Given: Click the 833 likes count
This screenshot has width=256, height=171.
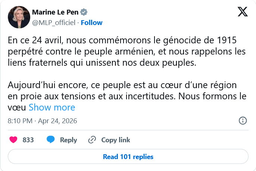Looking at the screenshot, I should click(x=28, y=140).
